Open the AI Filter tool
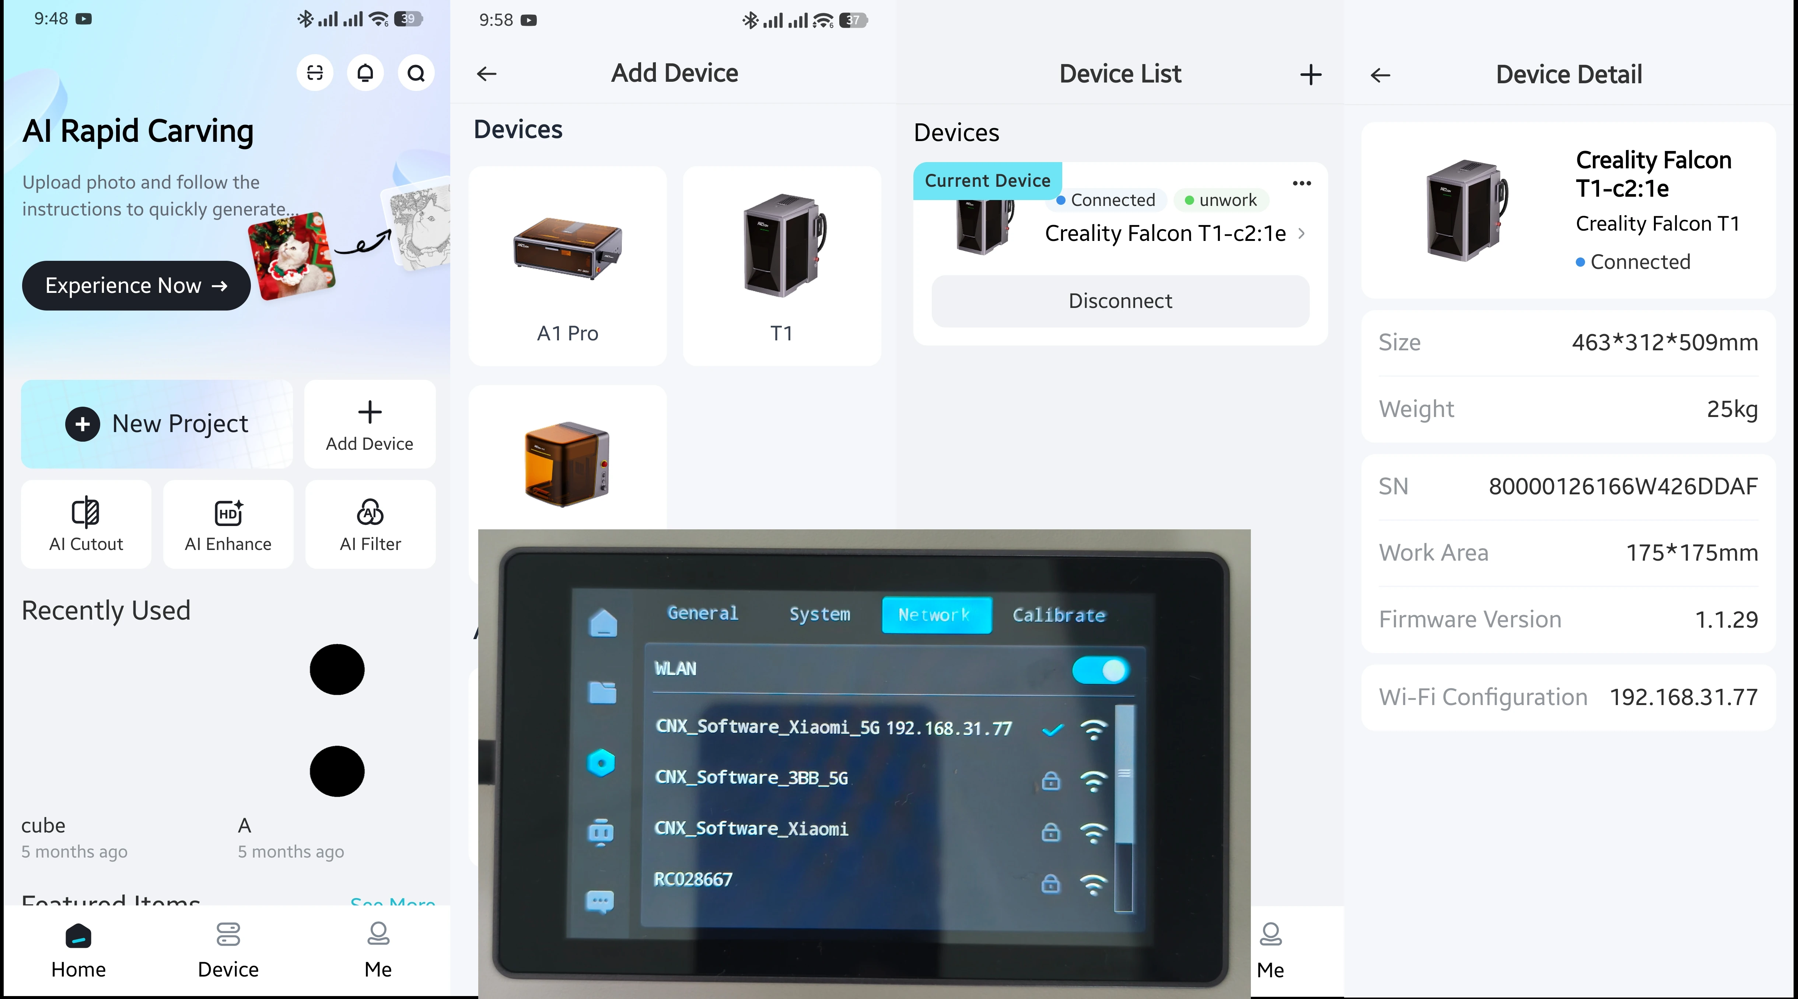This screenshot has height=999, width=1798. coord(371,524)
